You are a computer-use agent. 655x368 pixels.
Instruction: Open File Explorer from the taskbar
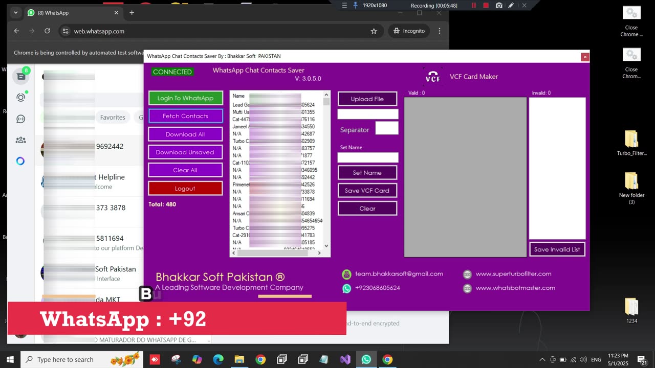coord(239,359)
